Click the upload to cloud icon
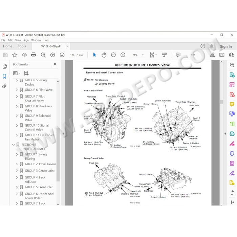Screen dimensions: 237x237 pyautogui.click(x=24, y=55)
